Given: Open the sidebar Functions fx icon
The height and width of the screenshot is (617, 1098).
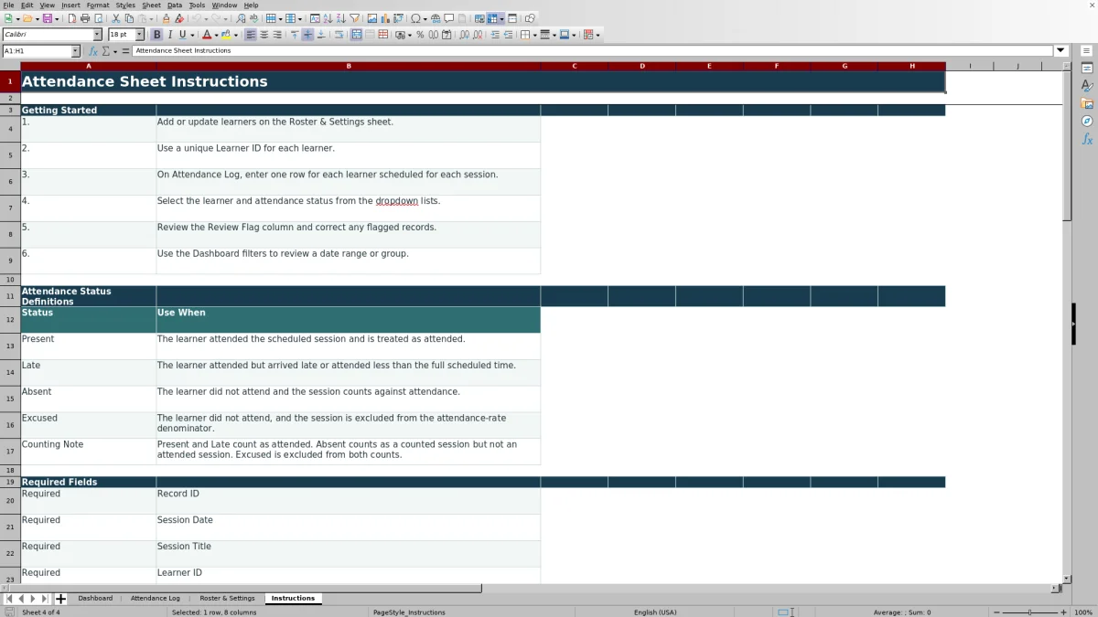Looking at the screenshot, I should 1087,139.
